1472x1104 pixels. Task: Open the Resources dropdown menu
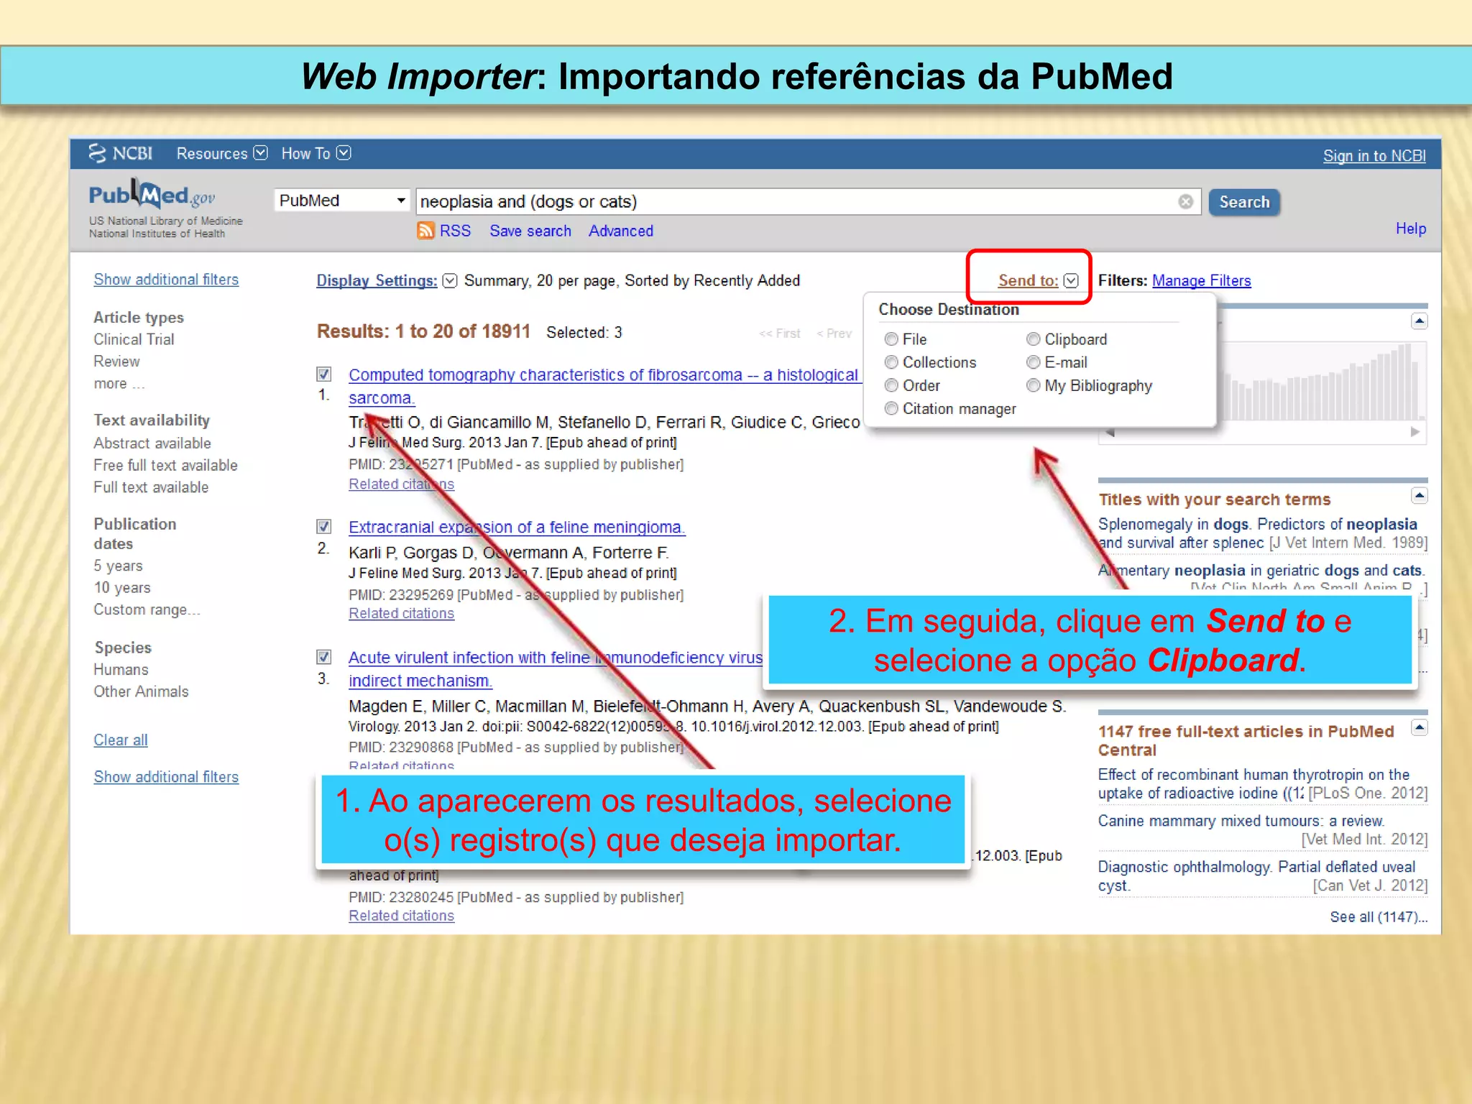[221, 153]
